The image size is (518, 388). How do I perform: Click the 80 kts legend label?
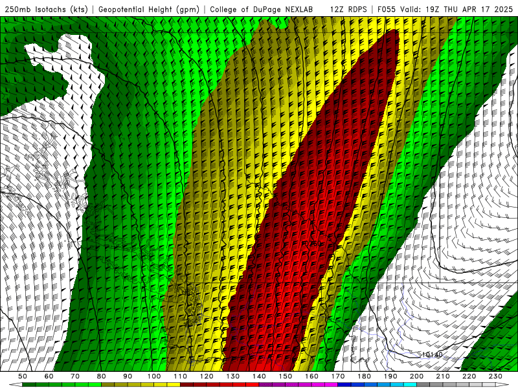[101, 376]
